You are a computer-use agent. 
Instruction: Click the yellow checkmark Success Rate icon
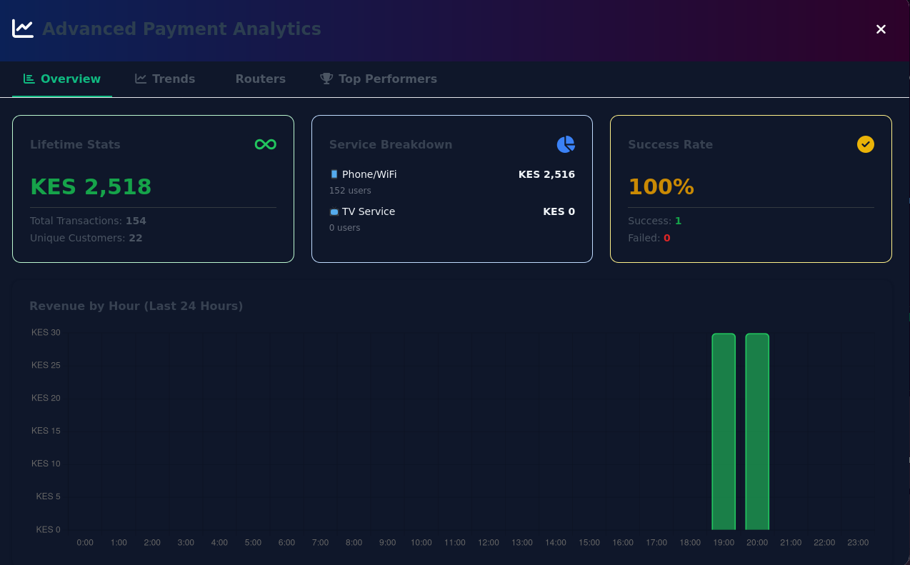865,144
